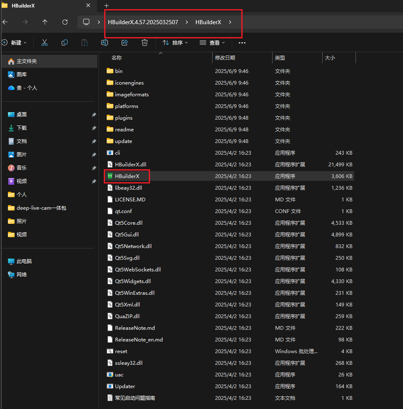Open the 排序 (Sort) dropdown menu
The width and height of the screenshot is (403, 409).
pos(175,43)
